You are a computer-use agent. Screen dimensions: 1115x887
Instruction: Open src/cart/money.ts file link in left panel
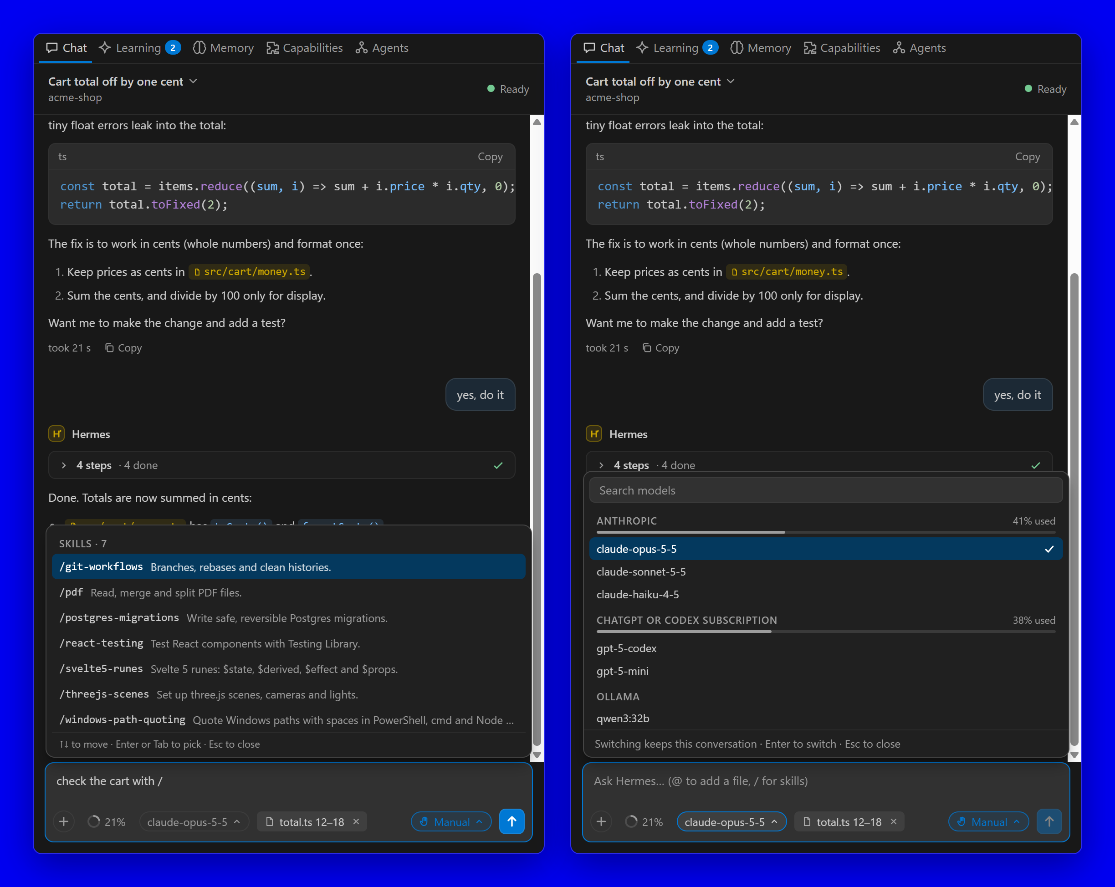[x=249, y=272]
